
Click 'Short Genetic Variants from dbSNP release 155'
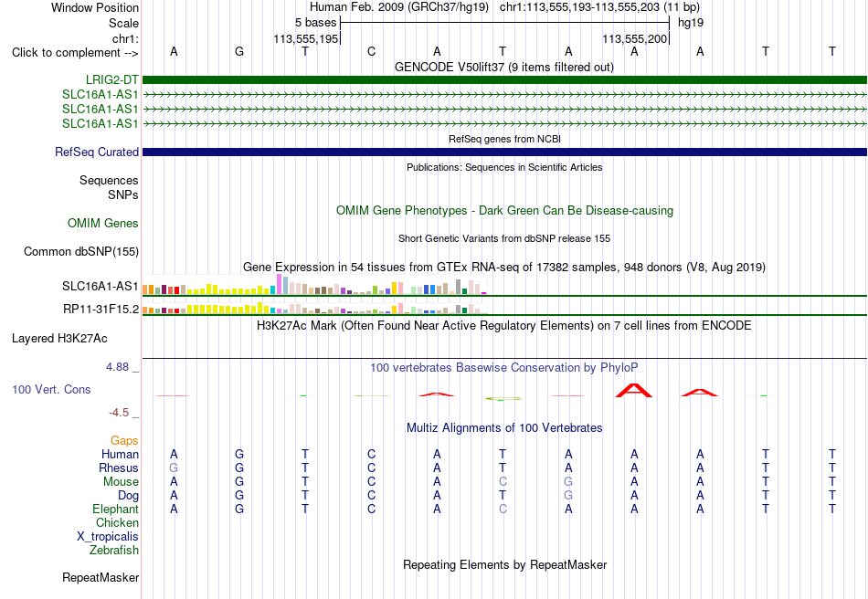[x=504, y=238]
